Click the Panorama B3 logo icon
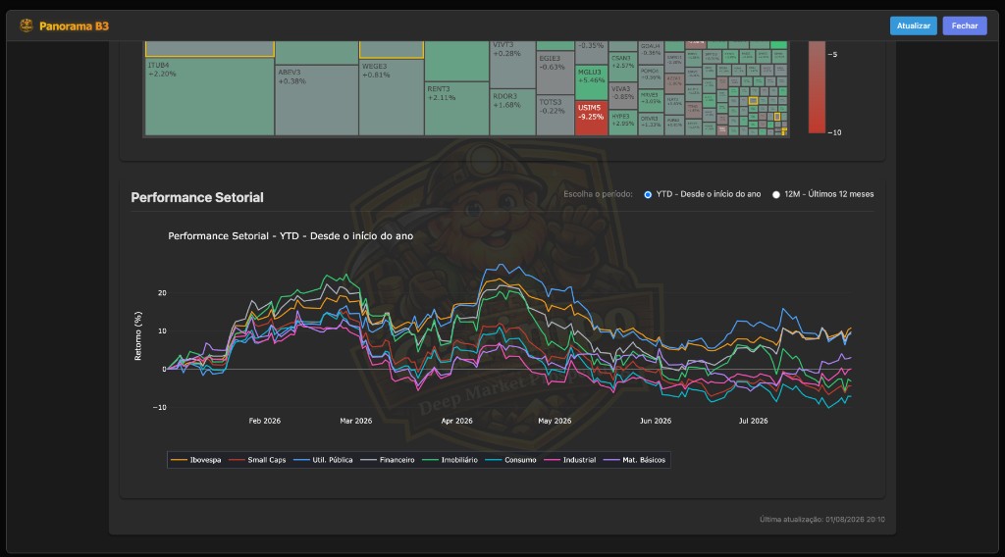 point(26,25)
